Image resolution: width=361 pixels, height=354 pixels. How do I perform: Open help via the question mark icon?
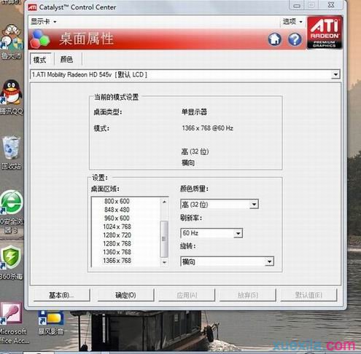point(295,39)
